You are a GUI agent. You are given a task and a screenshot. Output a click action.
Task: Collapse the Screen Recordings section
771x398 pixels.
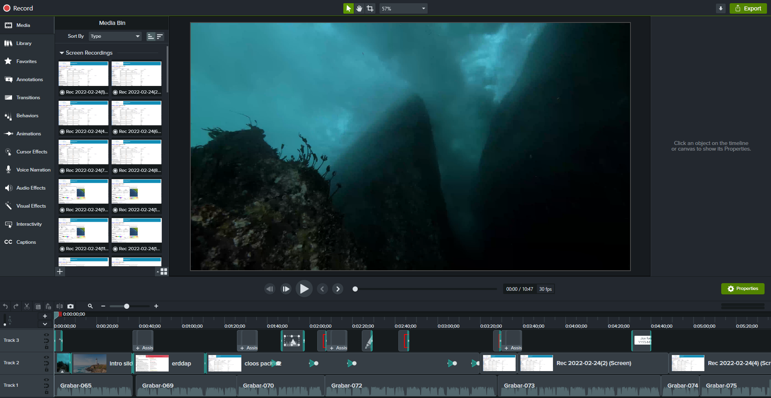[62, 53]
